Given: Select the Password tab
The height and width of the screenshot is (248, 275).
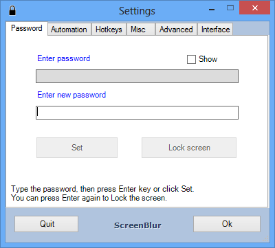Looking at the screenshot, I should tap(27, 28).
